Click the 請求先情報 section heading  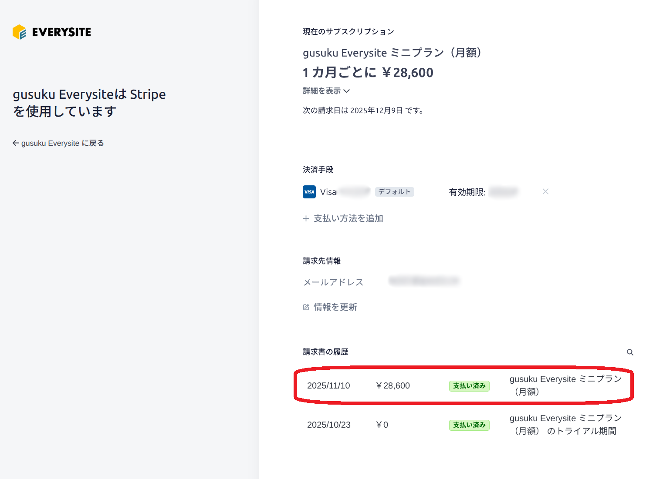pyautogui.click(x=322, y=261)
